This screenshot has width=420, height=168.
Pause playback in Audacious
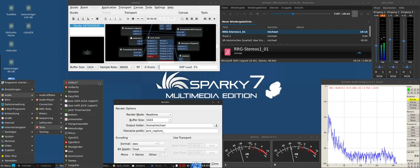point(251,14)
